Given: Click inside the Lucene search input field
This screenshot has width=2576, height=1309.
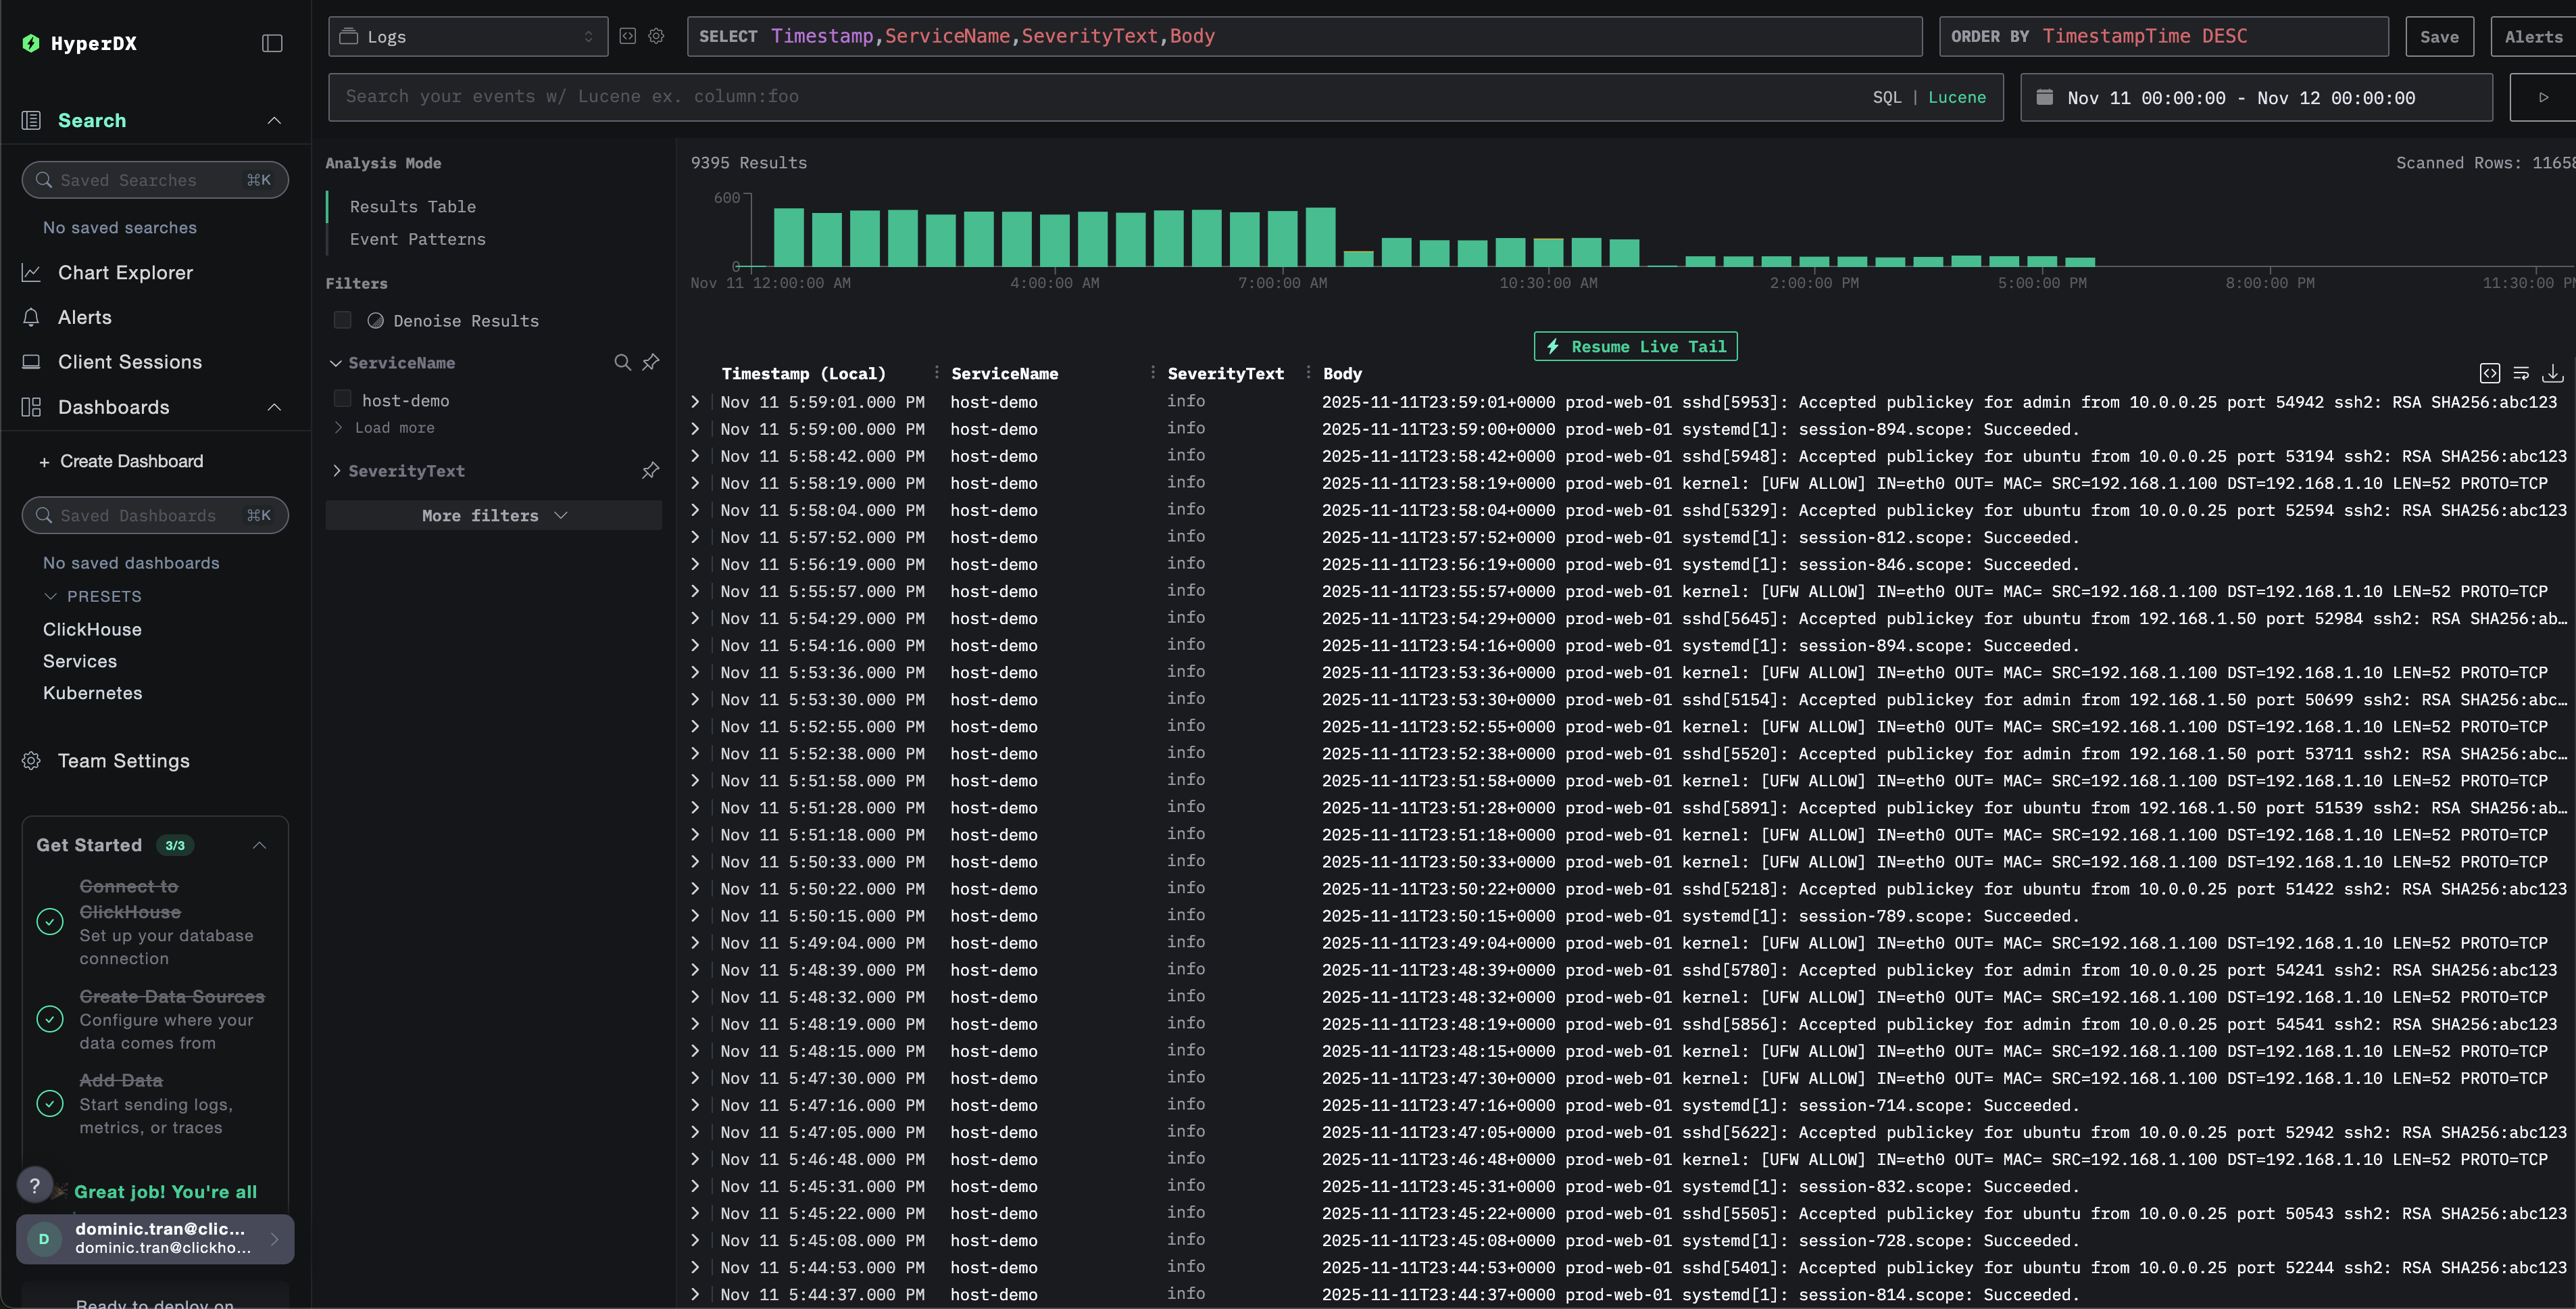Looking at the screenshot, I should pos(900,96).
